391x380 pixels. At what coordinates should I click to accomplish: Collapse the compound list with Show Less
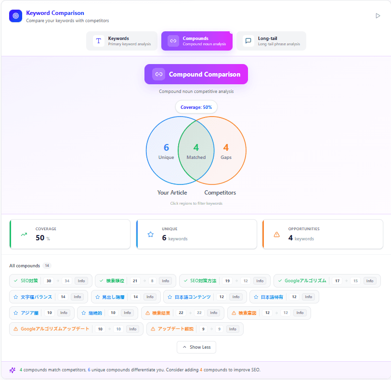point(196,347)
